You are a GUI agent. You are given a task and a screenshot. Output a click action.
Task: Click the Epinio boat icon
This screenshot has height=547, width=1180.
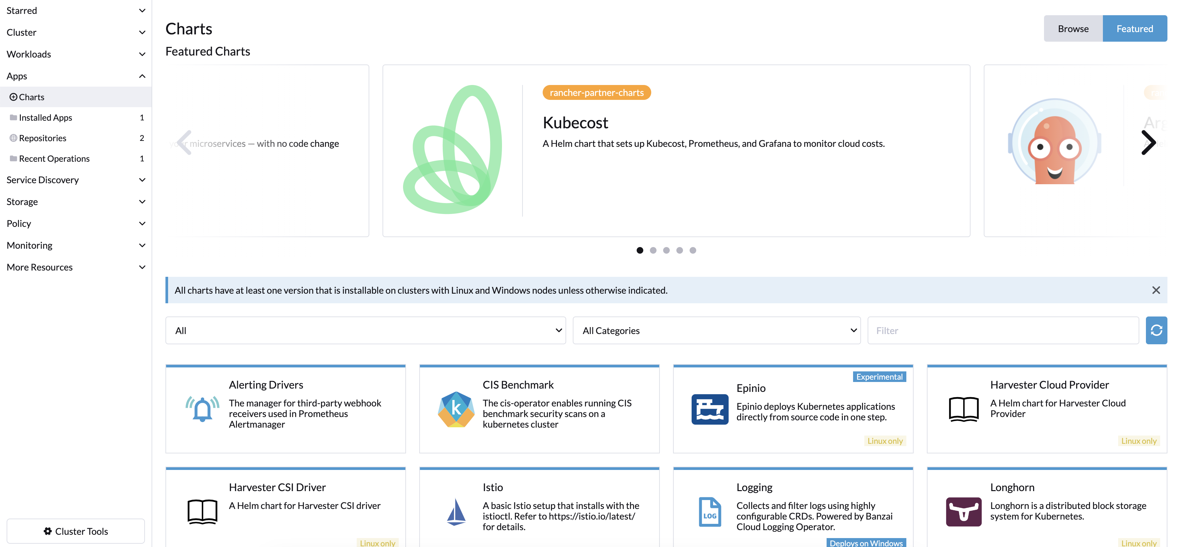point(709,409)
